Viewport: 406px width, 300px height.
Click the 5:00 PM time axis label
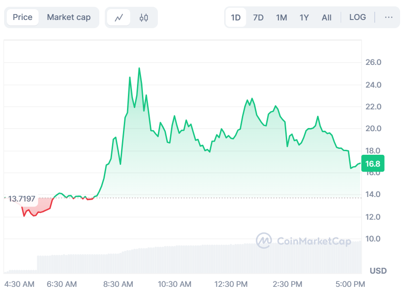coord(351,284)
